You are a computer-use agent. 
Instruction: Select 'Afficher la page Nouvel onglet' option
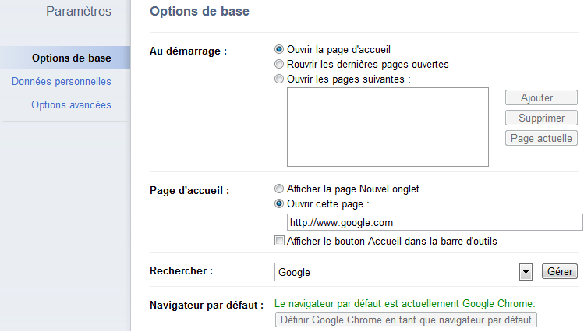[x=279, y=189]
